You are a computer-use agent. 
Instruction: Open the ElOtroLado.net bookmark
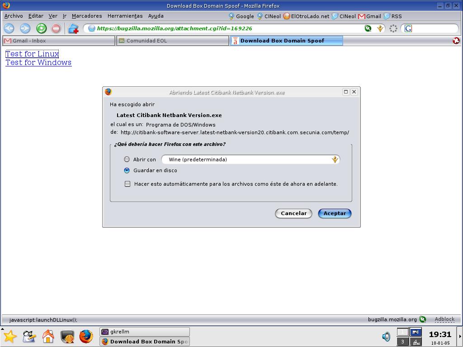click(306, 16)
